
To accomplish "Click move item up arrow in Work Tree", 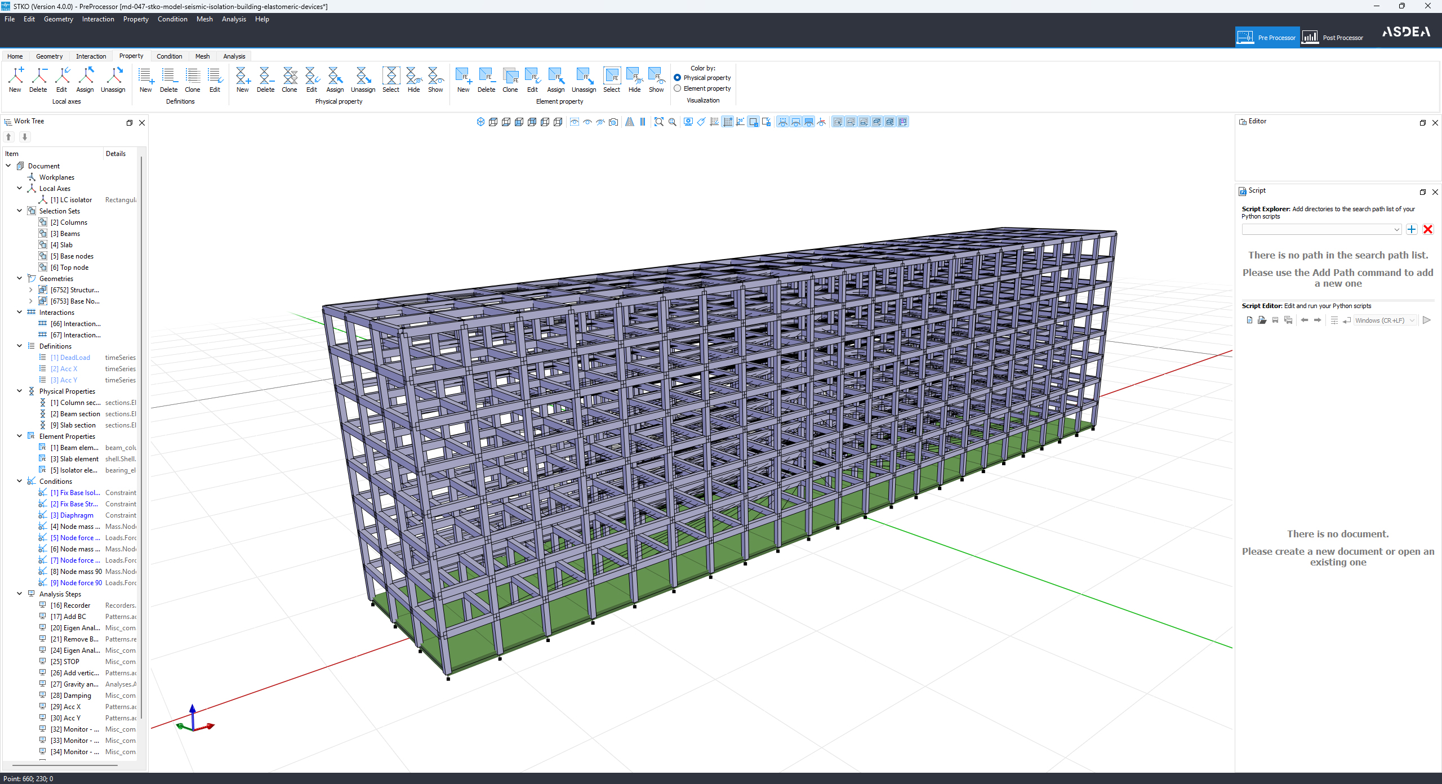I will 9,137.
